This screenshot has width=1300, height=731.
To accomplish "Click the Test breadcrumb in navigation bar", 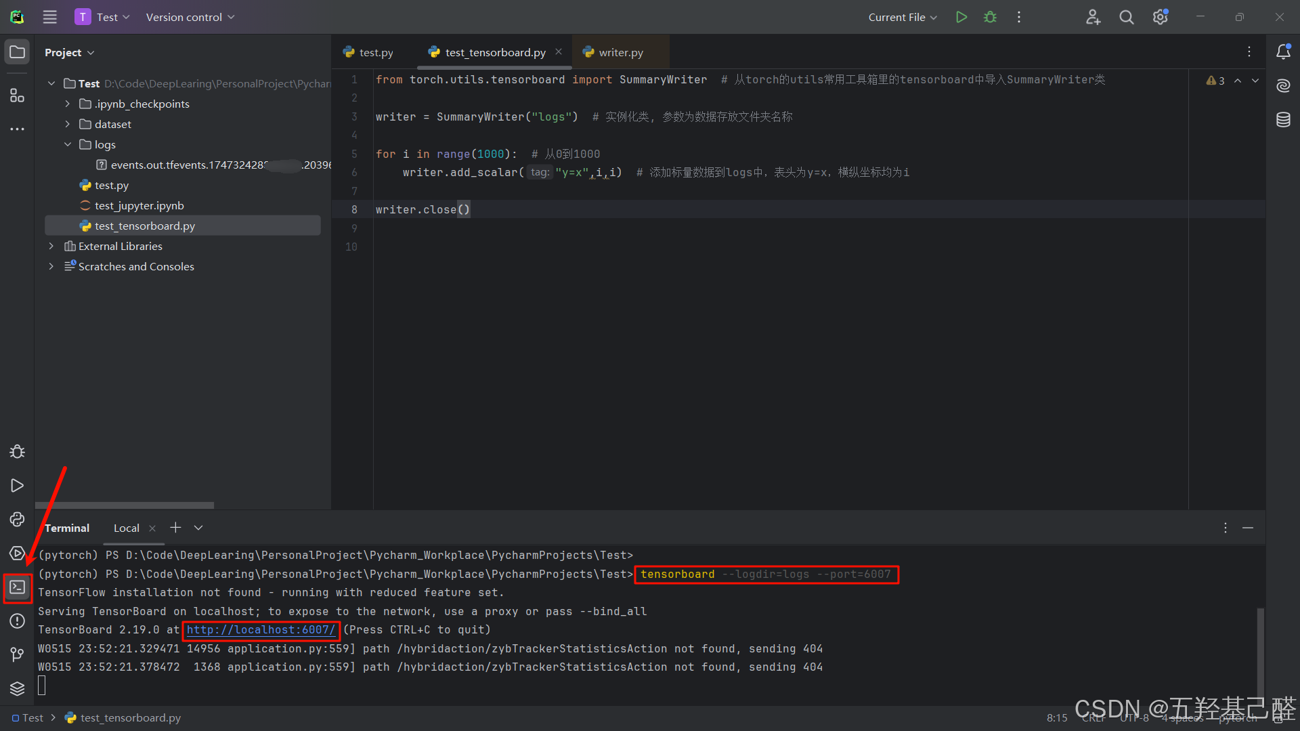I will (x=28, y=718).
